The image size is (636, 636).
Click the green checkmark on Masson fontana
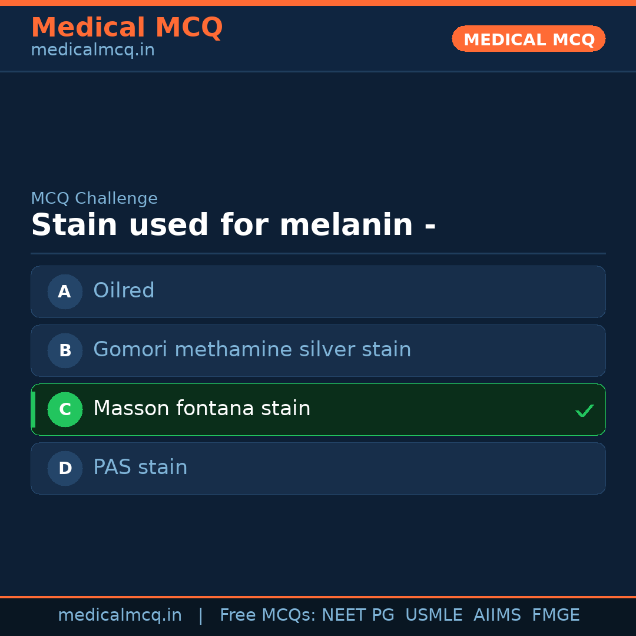tap(584, 410)
